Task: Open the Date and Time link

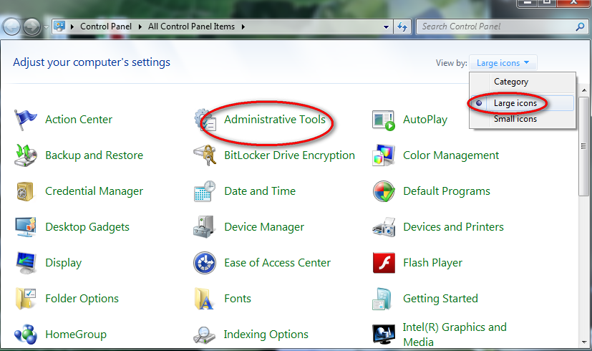Action: pos(260,191)
